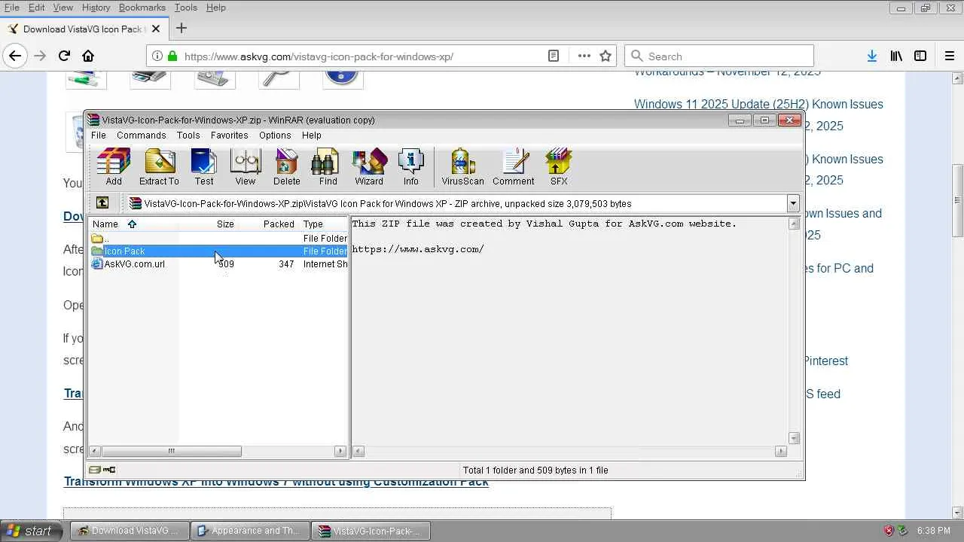Open the WinRAR File menu

[x=99, y=135]
